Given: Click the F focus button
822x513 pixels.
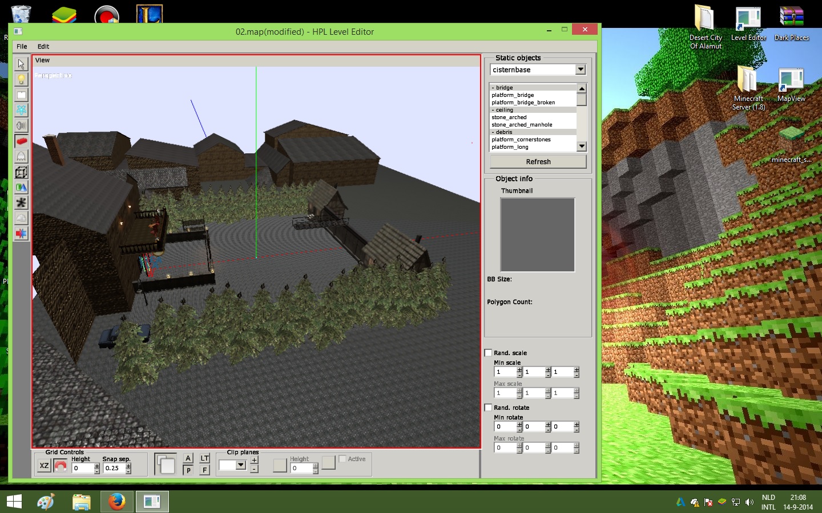Looking at the screenshot, I should tap(205, 470).
